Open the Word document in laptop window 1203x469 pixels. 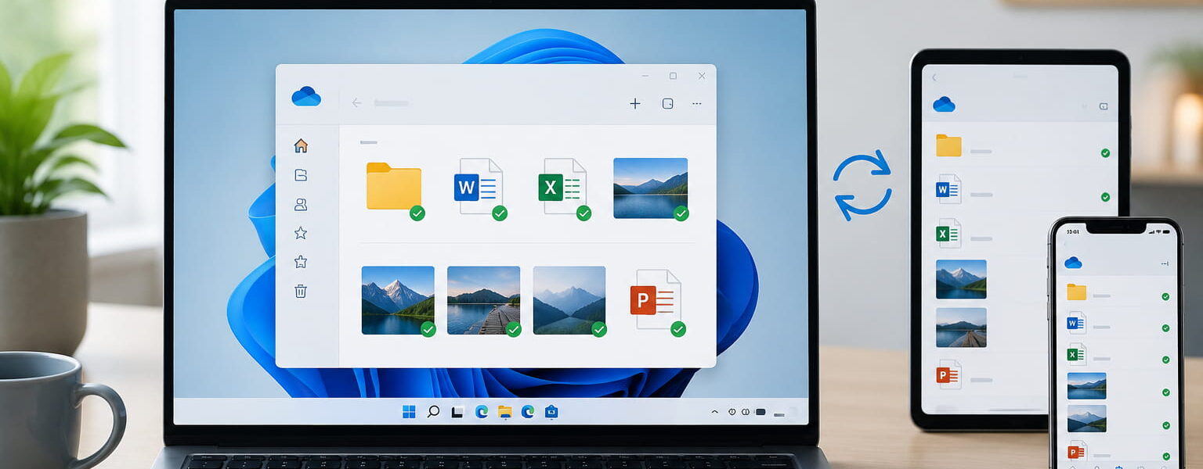click(478, 186)
